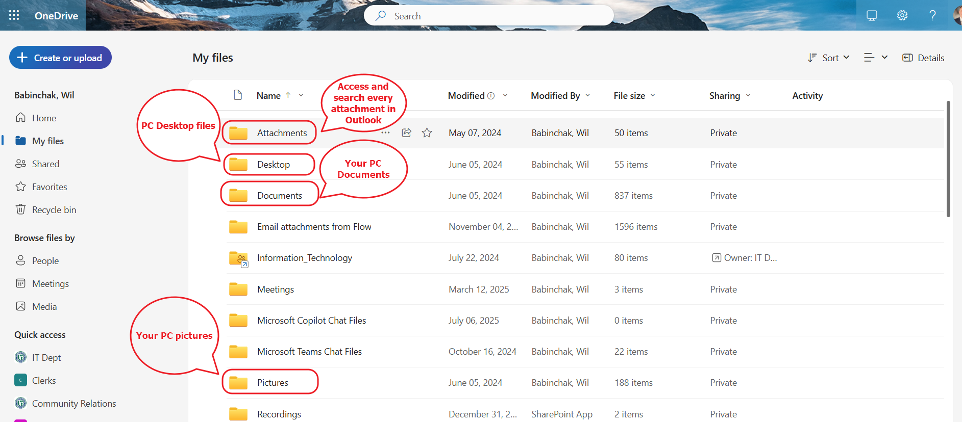
Task: Open the Recordings folder name link
Action: [x=279, y=414]
